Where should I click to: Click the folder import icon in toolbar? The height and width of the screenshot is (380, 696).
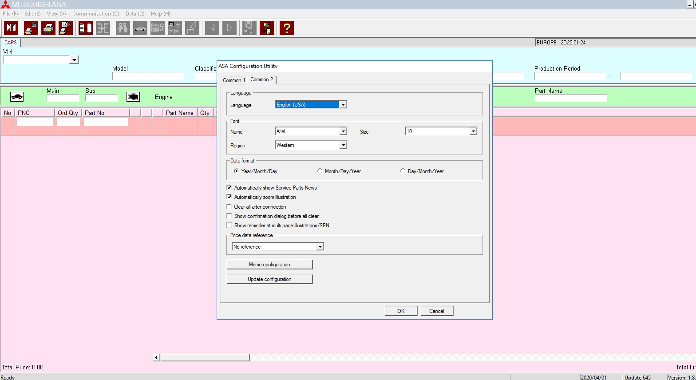[267, 28]
